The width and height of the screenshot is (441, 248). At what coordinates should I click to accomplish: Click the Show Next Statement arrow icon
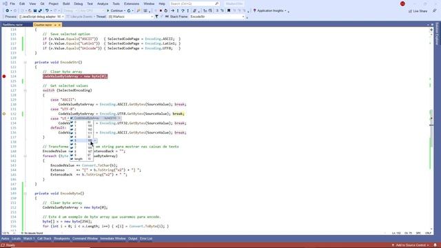tap(173, 11)
